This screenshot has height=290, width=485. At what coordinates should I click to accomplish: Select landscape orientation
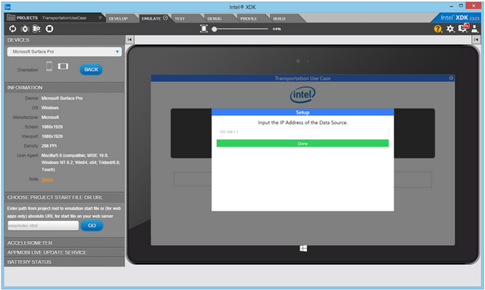[63, 66]
